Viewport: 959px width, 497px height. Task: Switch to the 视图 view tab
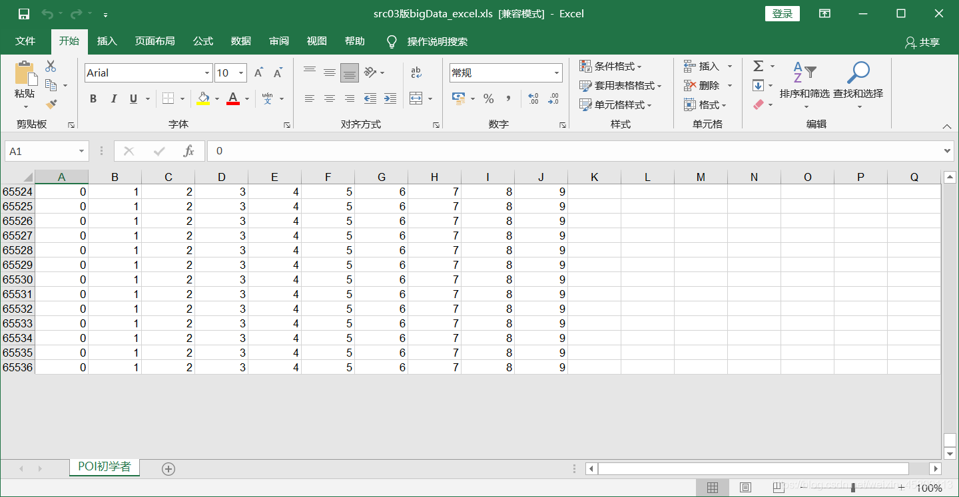point(317,41)
